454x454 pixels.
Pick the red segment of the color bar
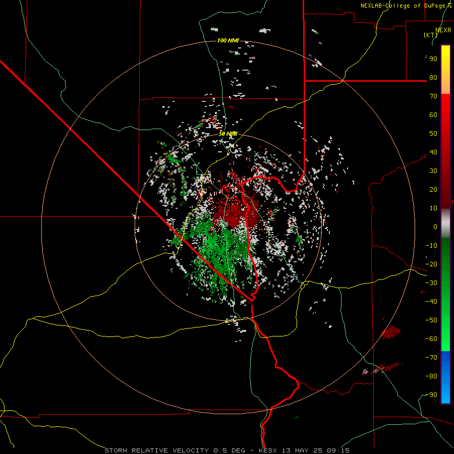pyautogui.click(x=445, y=151)
